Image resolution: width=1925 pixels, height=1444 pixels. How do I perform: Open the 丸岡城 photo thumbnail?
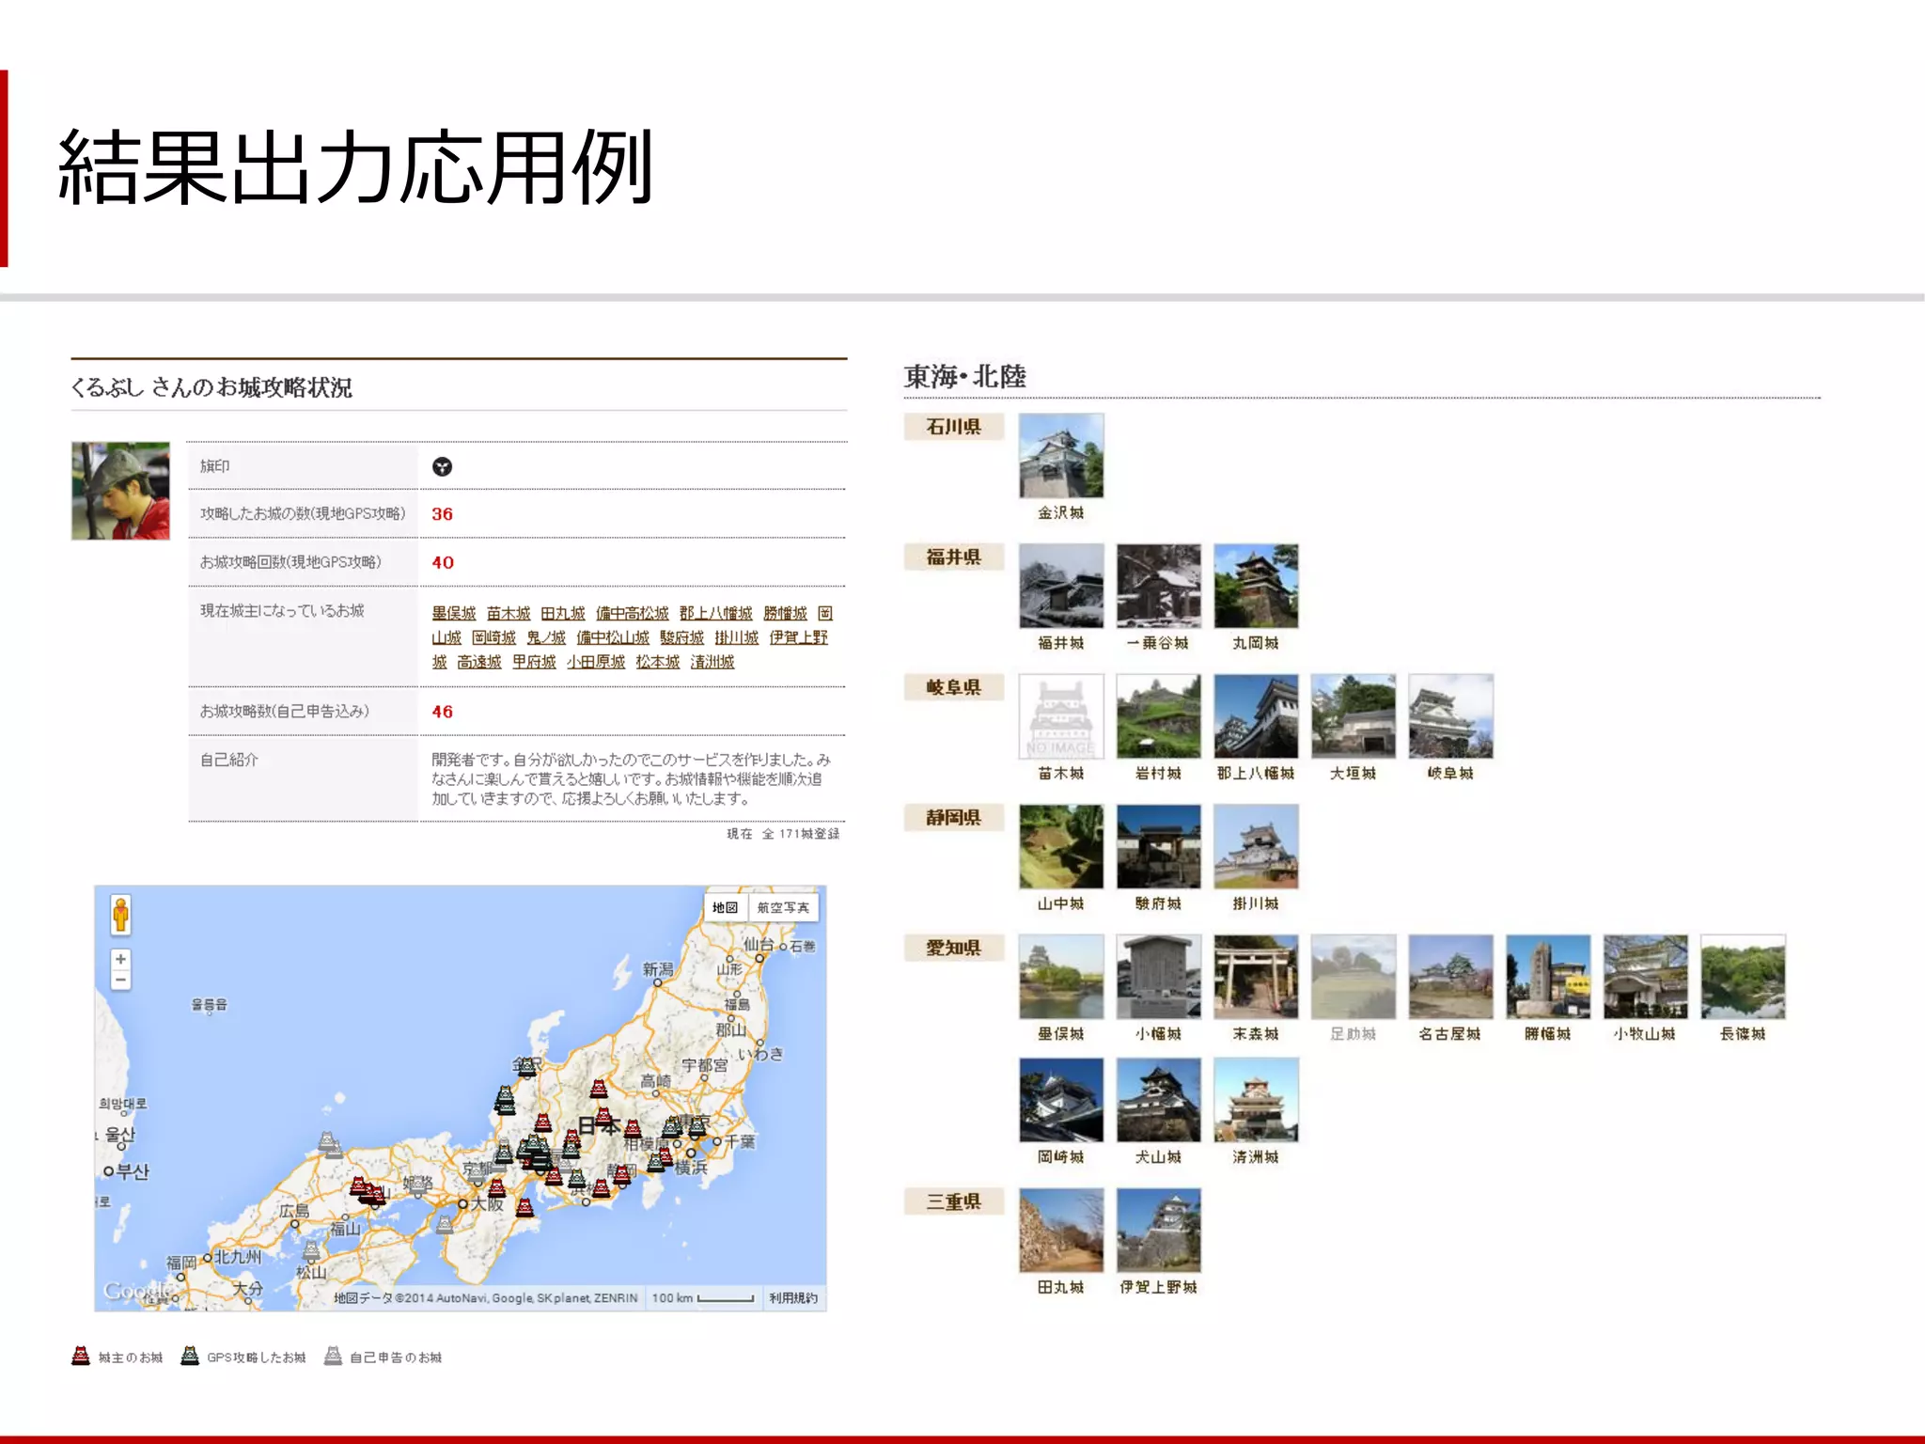click(1257, 586)
